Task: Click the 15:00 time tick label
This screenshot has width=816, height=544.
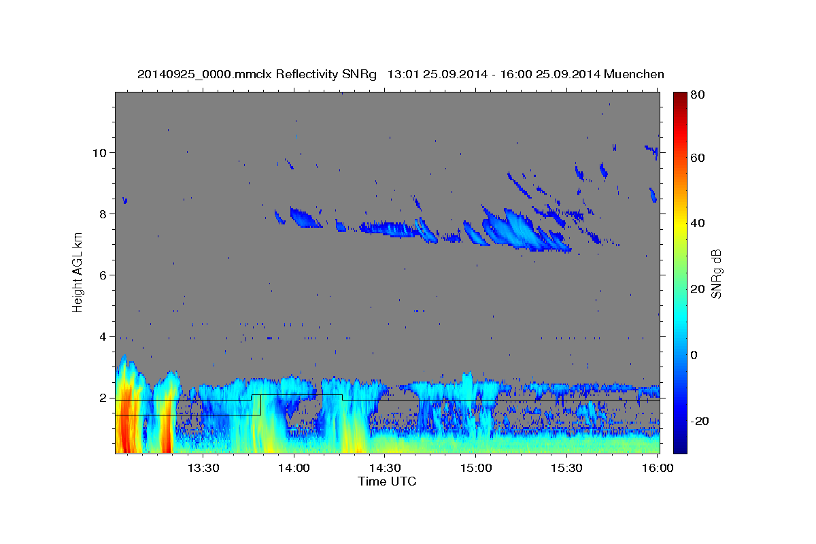Action: click(x=476, y=468)
